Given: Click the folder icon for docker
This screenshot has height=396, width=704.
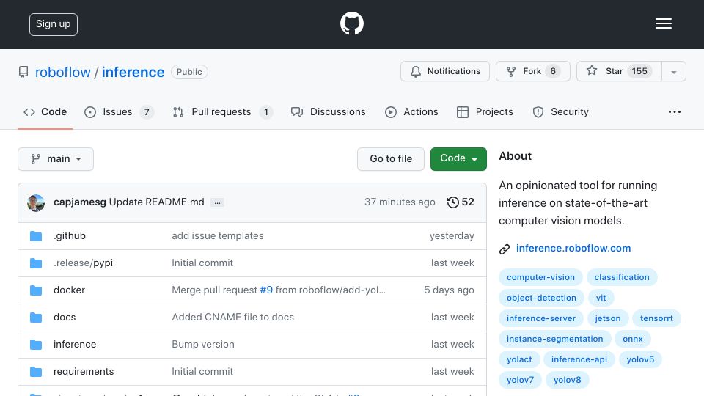Looking at the screenshot, I should tap(36, 290).
